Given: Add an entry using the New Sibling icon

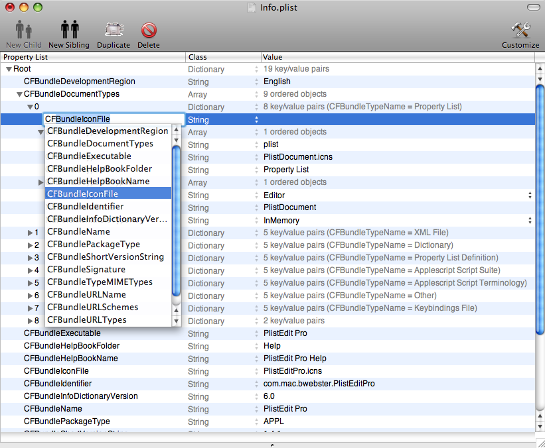Looking at the screenshot, I should [x=68, y=30].
